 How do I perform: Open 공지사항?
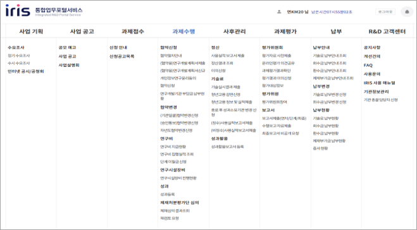[372, 47]
